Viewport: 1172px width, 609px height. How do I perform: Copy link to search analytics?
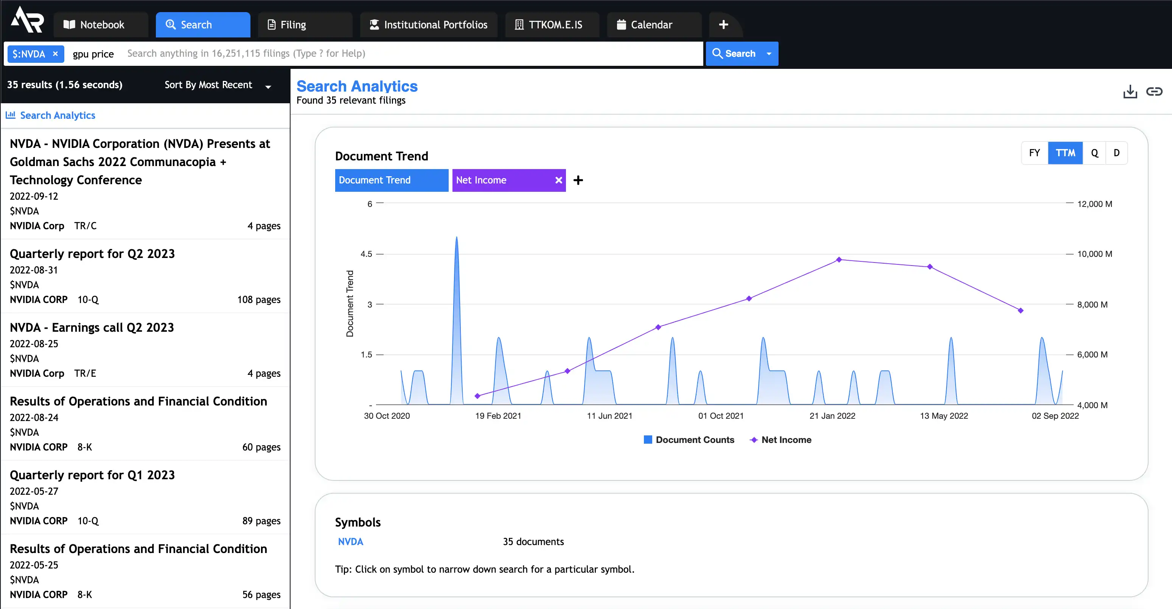click(1154, 92)
